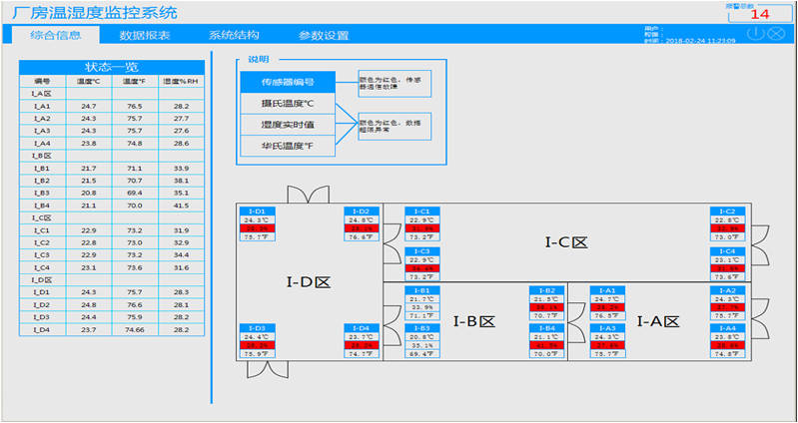Image resolution: width=798 pixels, height=423 pixels.
Task: Click the 摄氏温度℃ legend row
Action: coord(288,103)
